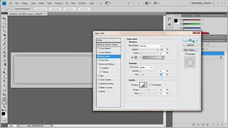This screenshot has height=128, width=228.
Task: Switch to the Swatches panel tab
Action: 187,16
